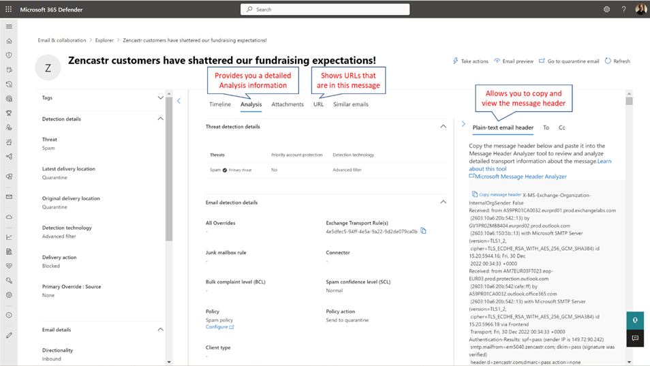
Task: Click the Customize navigation pencil icon
Action: click(9, 335)
